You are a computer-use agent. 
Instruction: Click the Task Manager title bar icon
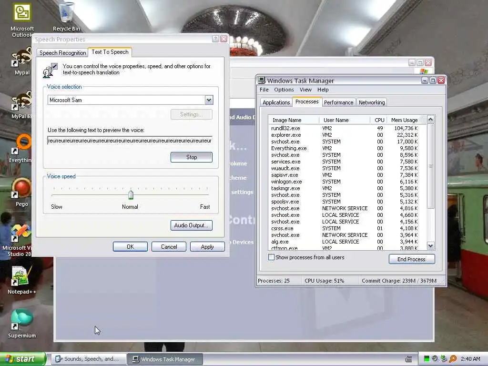click(x=262, y=80)
